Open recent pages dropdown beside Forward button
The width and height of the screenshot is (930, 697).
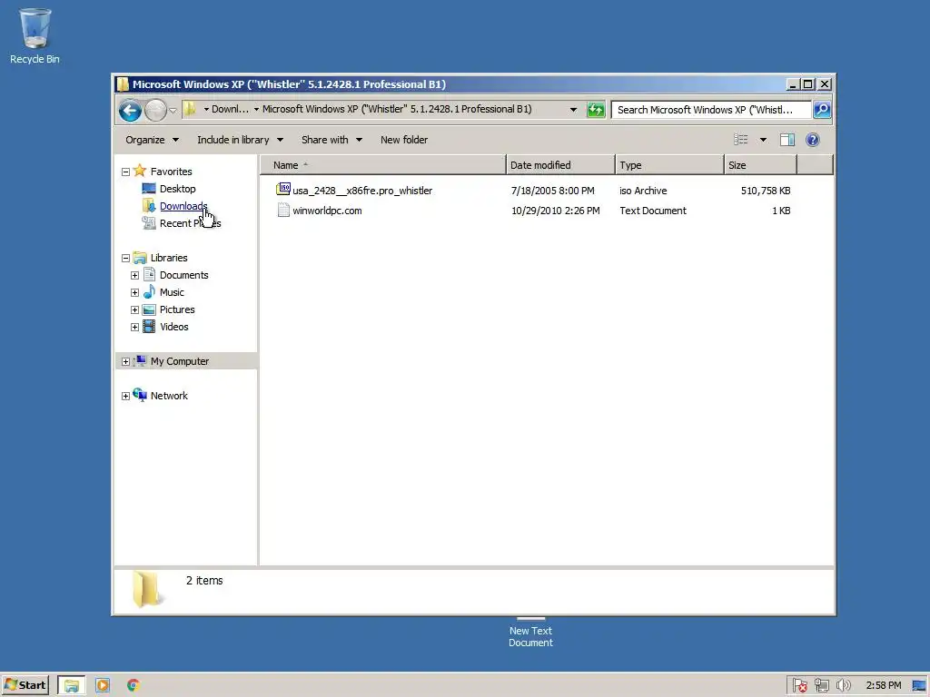[173, 110]
